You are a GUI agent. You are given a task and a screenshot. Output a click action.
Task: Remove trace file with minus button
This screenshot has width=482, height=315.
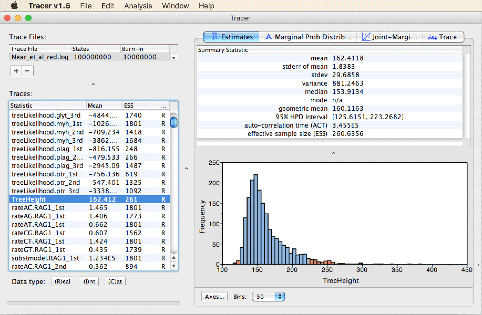coord(28,71)
